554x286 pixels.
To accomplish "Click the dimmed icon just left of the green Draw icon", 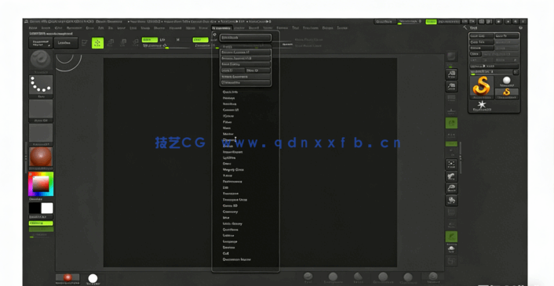I will click(x=85, y=43).
